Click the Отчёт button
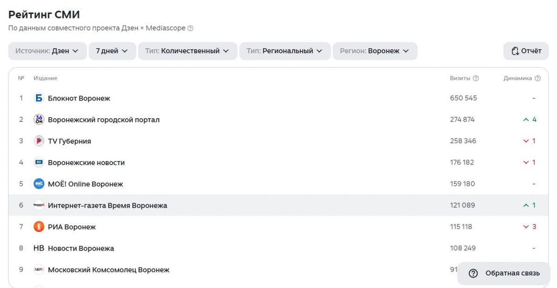The image size is (557, 288). click(526, 51)
